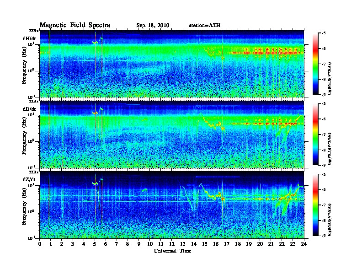Click the -7 tick on dD/dt colorbar

coord(324,134)
